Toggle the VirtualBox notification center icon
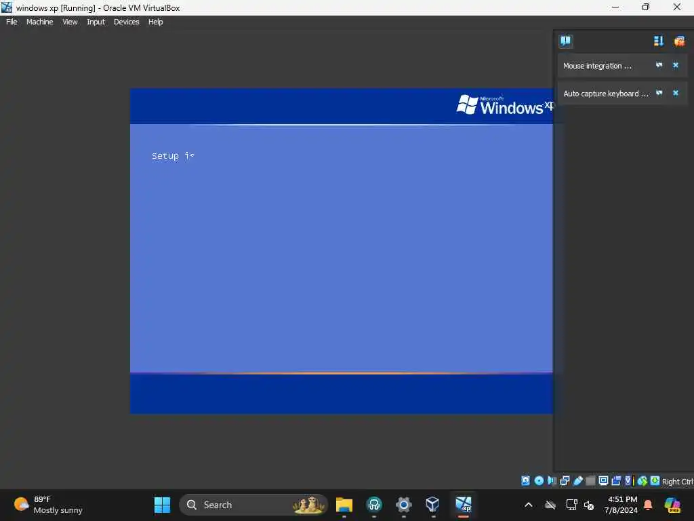The height and width of the screenshot is (521, 694). (565, 41)
